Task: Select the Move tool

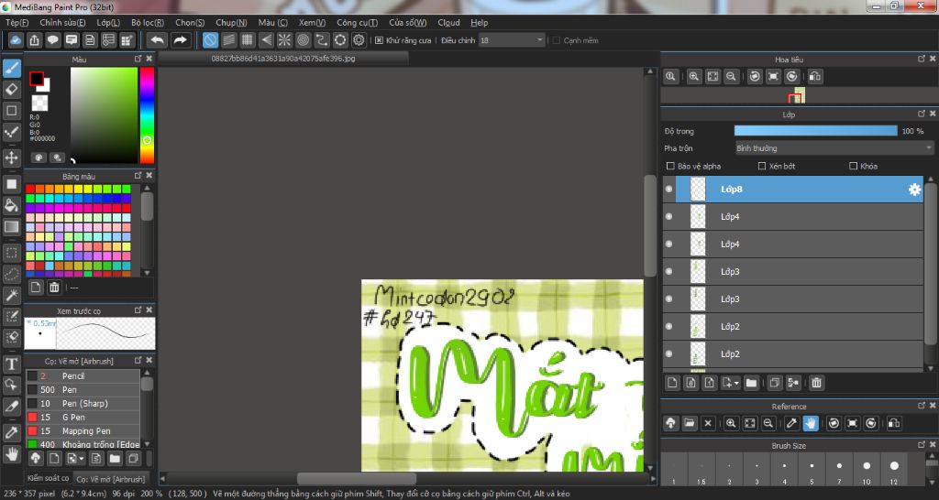Action: point(11,158)
